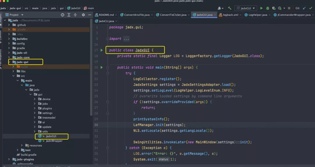Run with Coverage using the shield icon
This screenshot has width=315, height=167.
[x=274, y=8]
